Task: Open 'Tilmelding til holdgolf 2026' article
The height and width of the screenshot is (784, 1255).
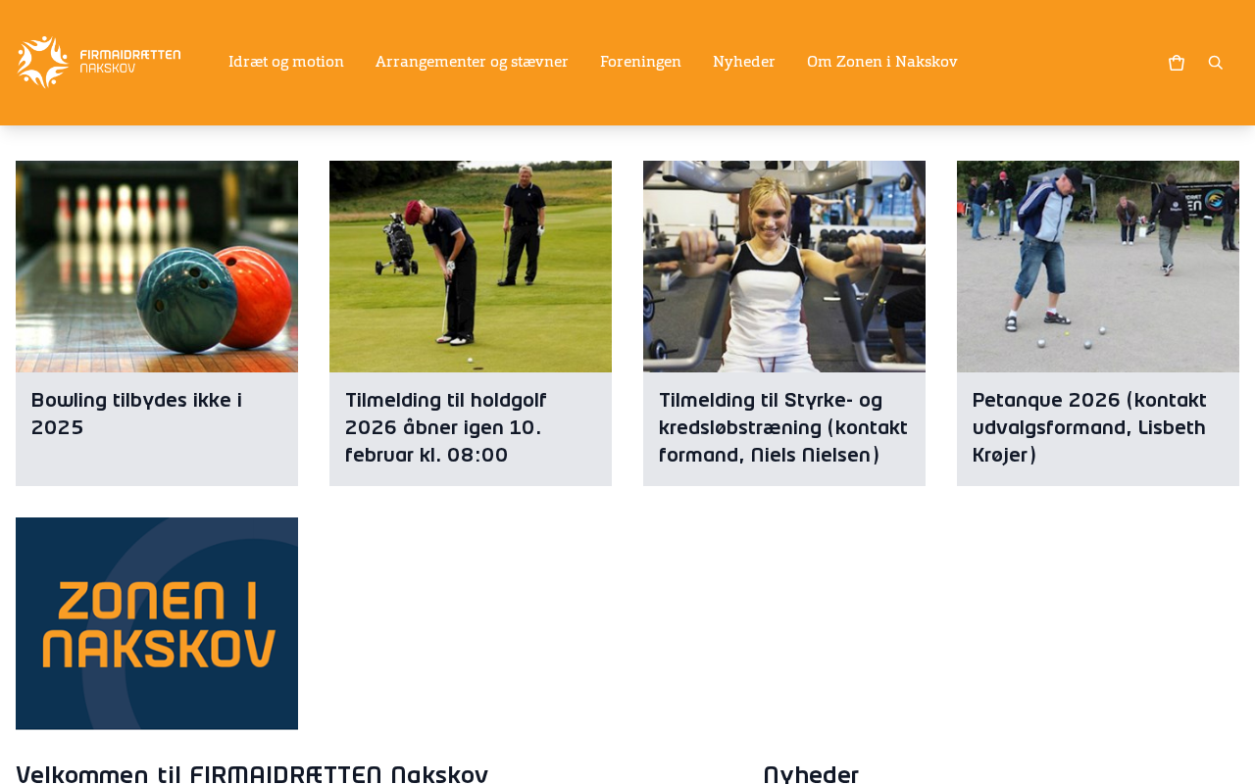Action: pos(446,427)
